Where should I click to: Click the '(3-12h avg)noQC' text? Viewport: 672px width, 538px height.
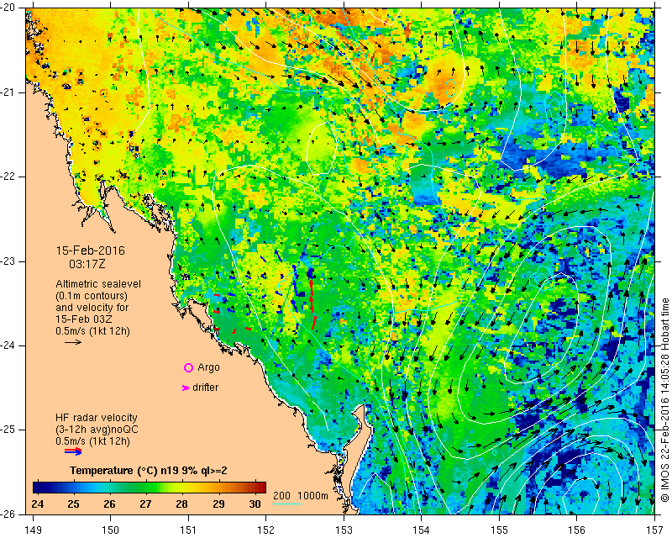click(97, 429)
